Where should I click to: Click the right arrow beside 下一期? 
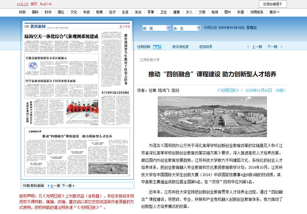(x=280, y=47)
